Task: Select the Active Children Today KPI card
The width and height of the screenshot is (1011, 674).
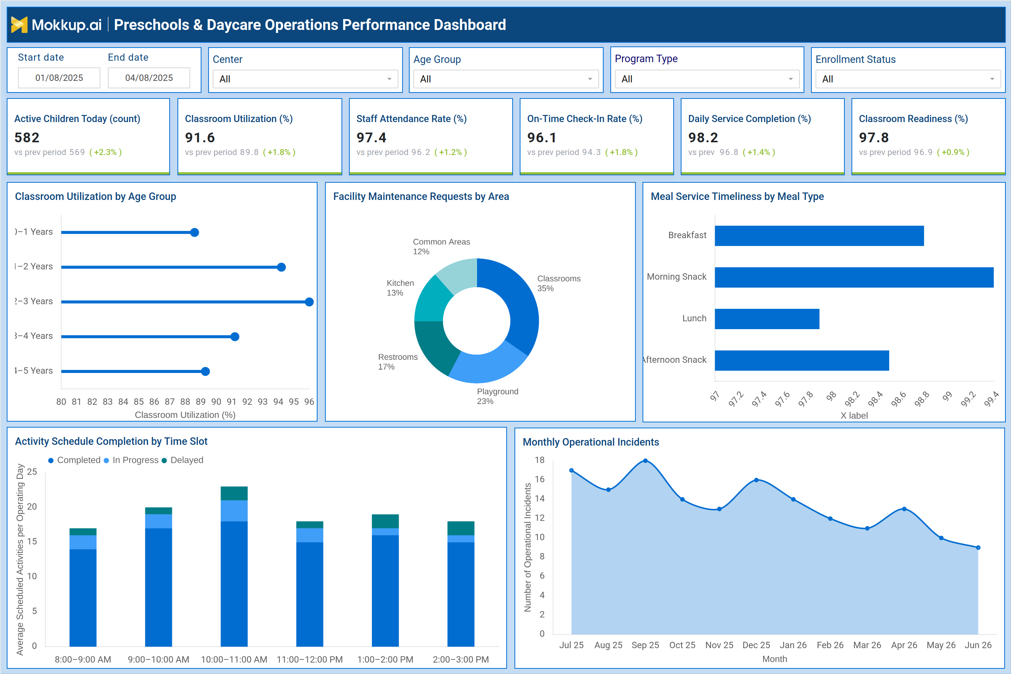Action: coord(88,137)
